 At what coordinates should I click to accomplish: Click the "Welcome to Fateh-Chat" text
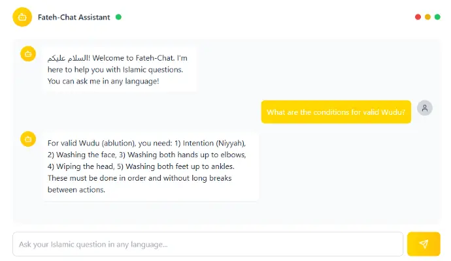131,58
